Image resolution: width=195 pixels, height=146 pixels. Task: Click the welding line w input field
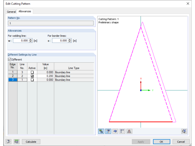(x=21, y=41)
